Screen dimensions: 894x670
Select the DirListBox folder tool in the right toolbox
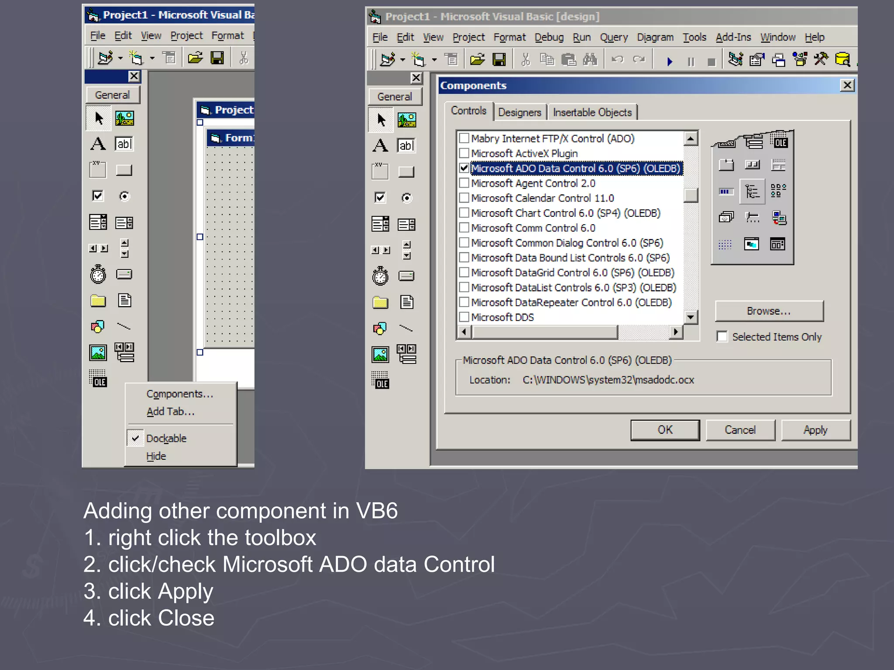(x=380, y=302)
